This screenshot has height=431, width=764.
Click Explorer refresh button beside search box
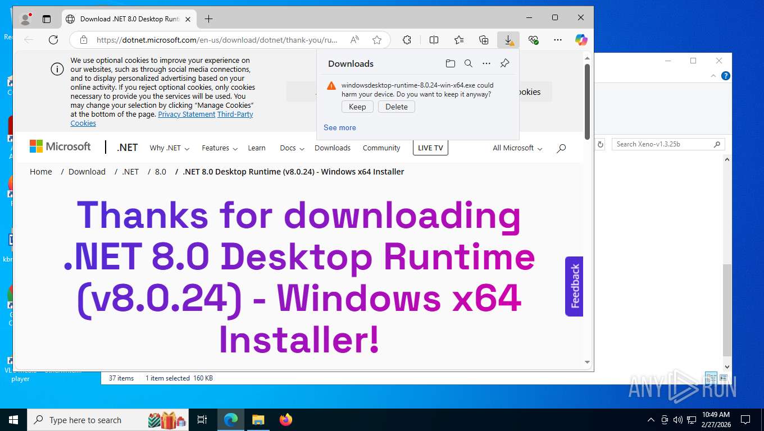[x=600, y=144]
